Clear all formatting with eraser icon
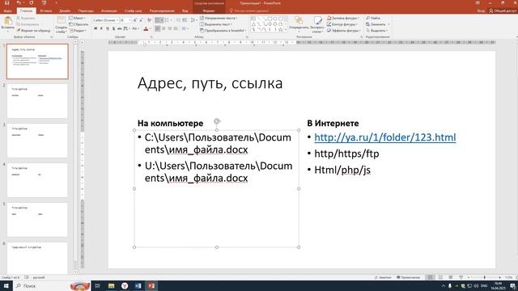This screenshot has height=291, width=518. point(149,20)
